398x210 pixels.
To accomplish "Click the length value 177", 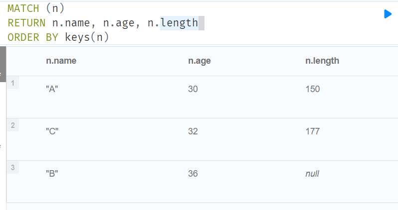I will [x=312, y=131].
